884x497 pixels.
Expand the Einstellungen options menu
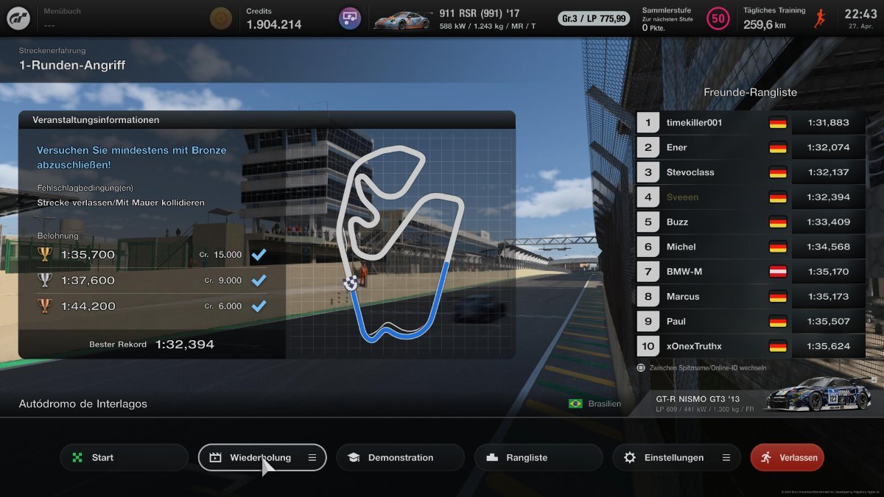click(x=726, y=457)
